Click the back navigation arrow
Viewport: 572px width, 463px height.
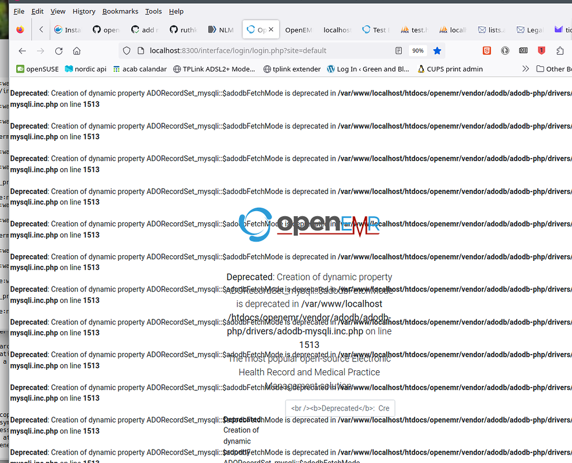pos(22,50)
